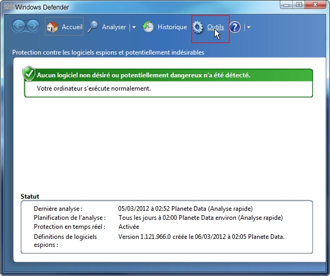
Task: Click the 'Dernière analyse :' label
Action: [58, 209]
